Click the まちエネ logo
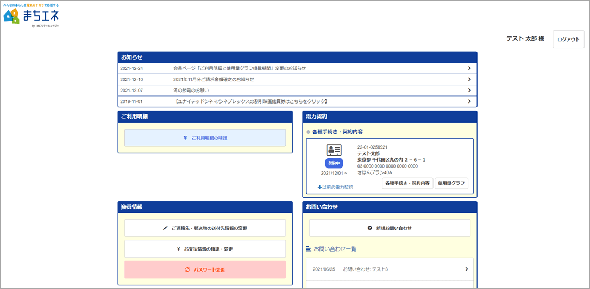Screen dimensions: 590x289 pos(31,16)
